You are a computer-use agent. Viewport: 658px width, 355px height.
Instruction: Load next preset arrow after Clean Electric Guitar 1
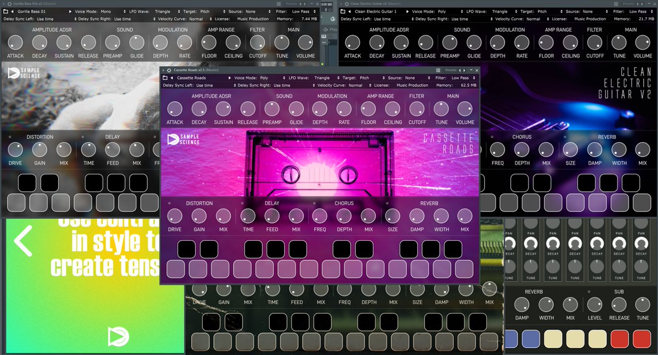click(x=407, y=11)
